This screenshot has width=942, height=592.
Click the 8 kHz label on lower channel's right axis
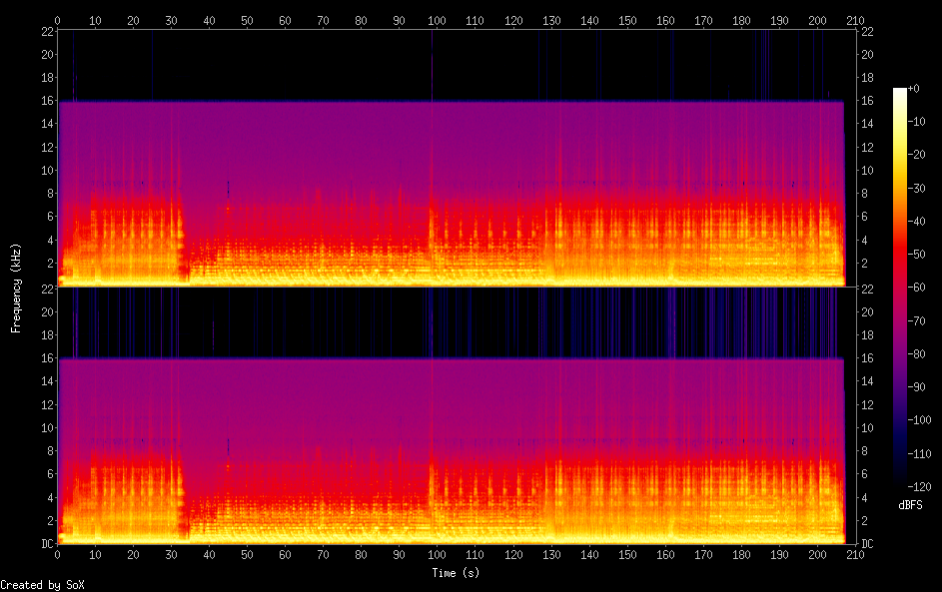[866, 450]
